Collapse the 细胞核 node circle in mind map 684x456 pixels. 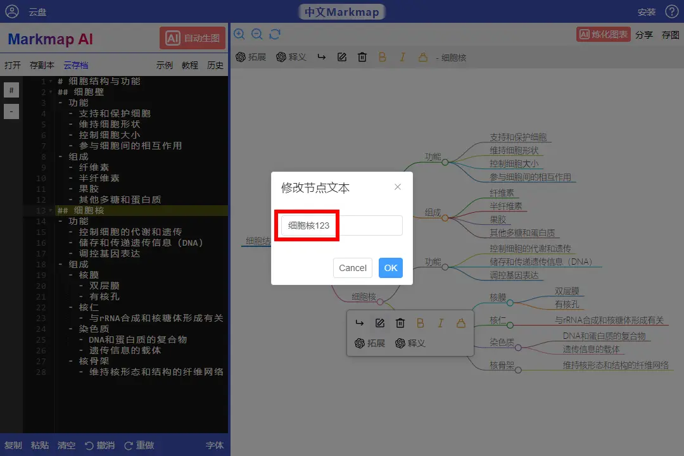(380, 302)
